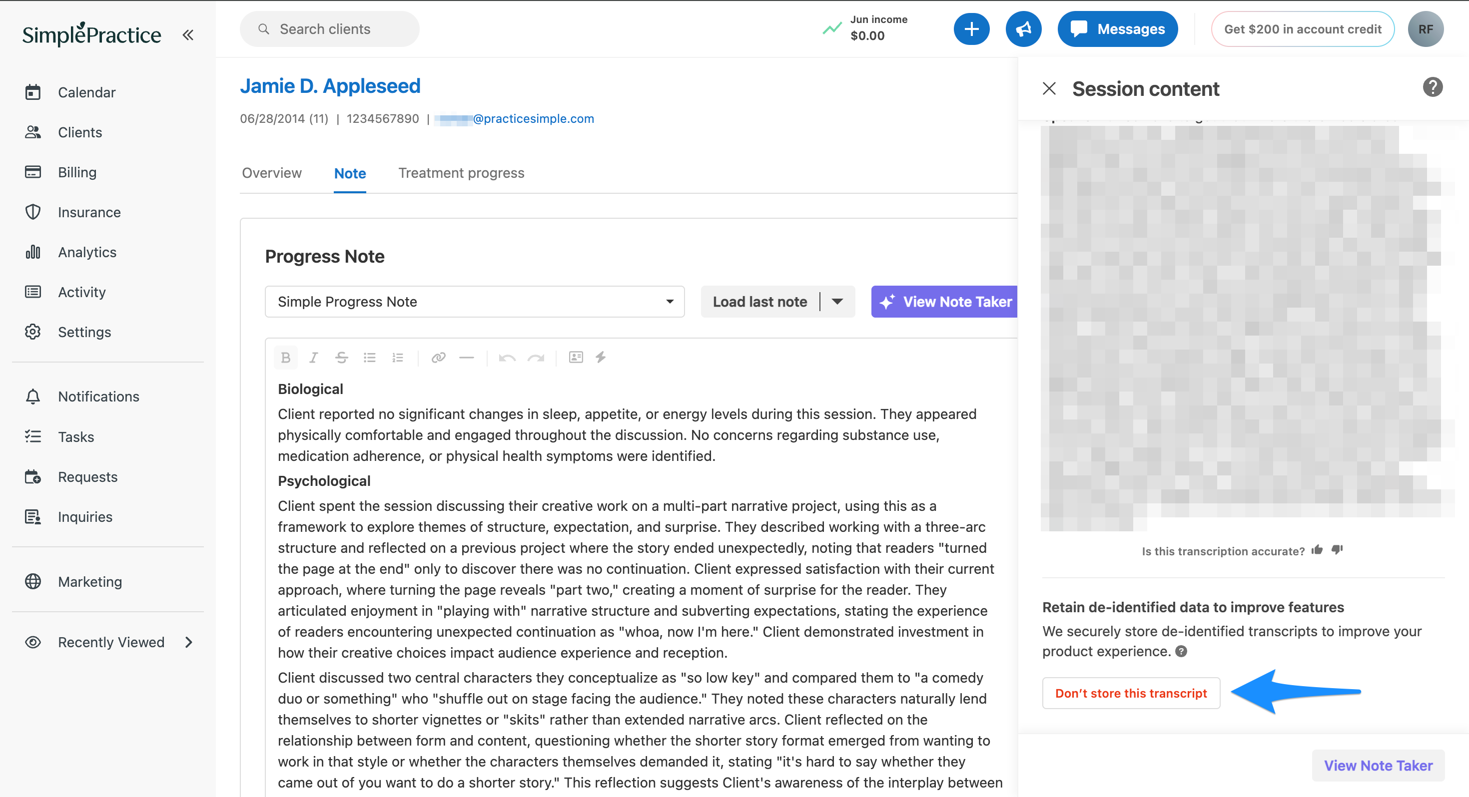Image resolution: width=1469 pixels, height=797 pixels.
Task: Open Jamie D. Appleseed's client profile
Action: click(330, 86)
